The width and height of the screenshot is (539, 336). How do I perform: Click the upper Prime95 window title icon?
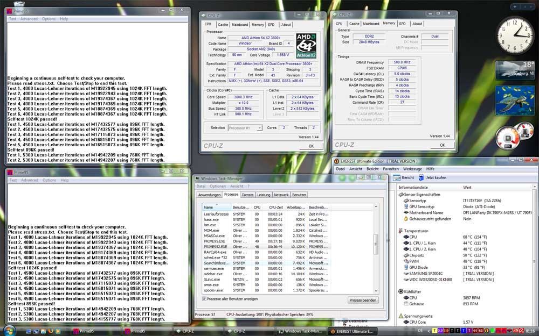pos(10,11)
